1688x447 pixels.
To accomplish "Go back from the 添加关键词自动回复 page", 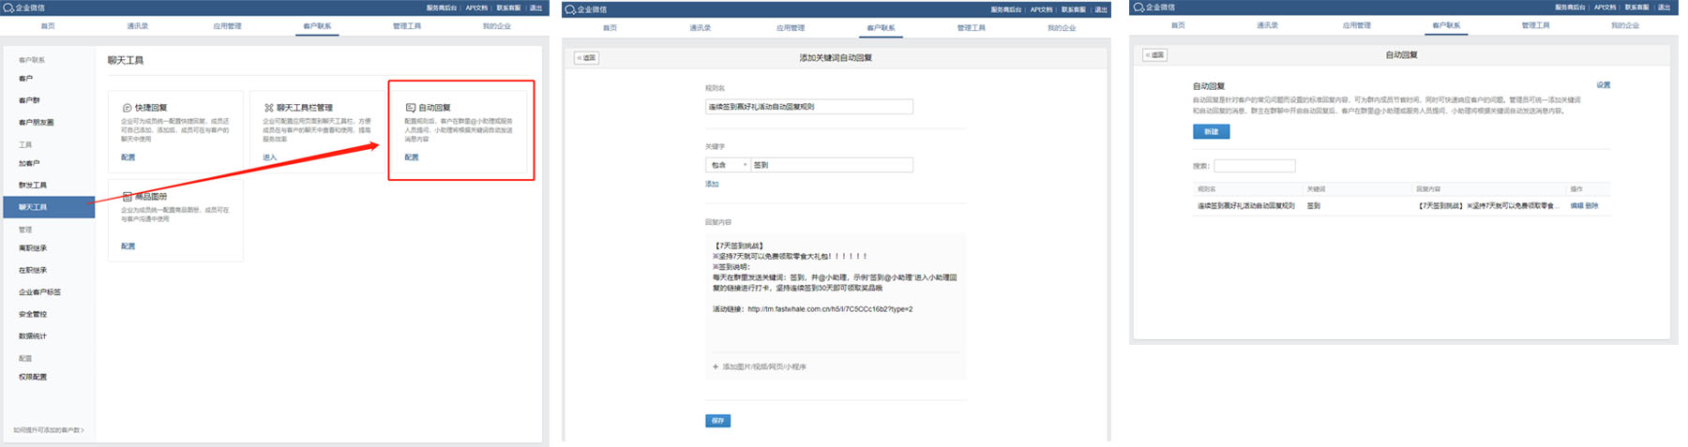I will point(586,58).
